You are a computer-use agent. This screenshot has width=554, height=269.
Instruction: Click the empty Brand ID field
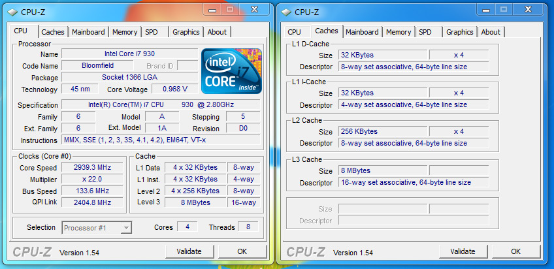(187, 65)
